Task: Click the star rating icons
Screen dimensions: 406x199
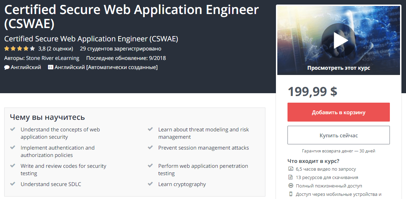Action: pos(19,49)
